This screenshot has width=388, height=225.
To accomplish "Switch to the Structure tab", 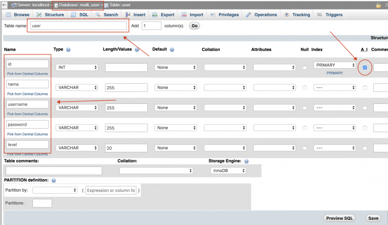I will pyautogui.click(x=51, y=15).
